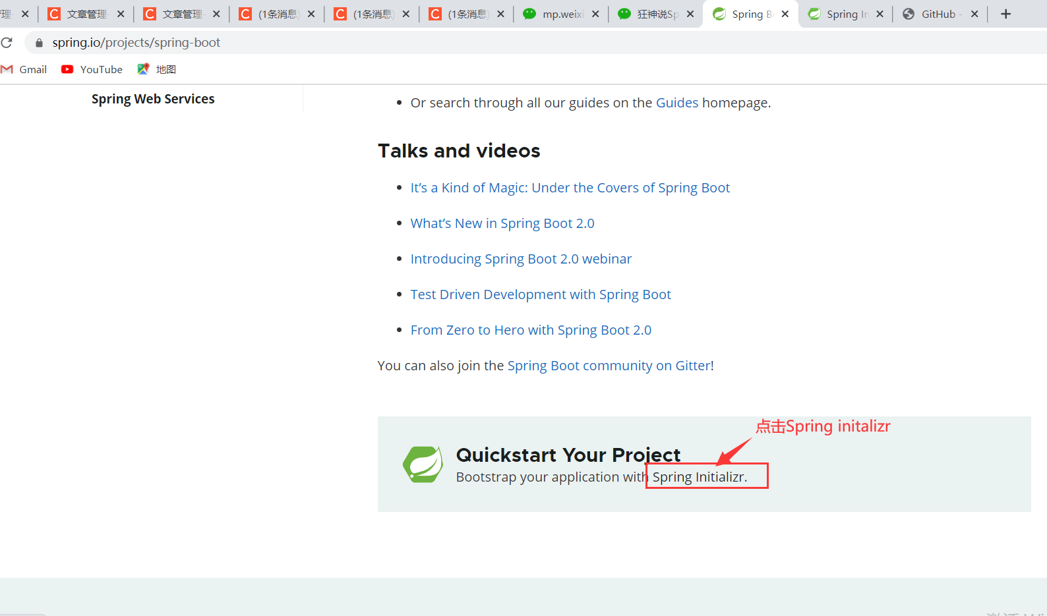Image resolution: width=1047 pixels, height=616 pixels.
Task: Open the YouTube bookmark
Action: click(x=92, y=69)
